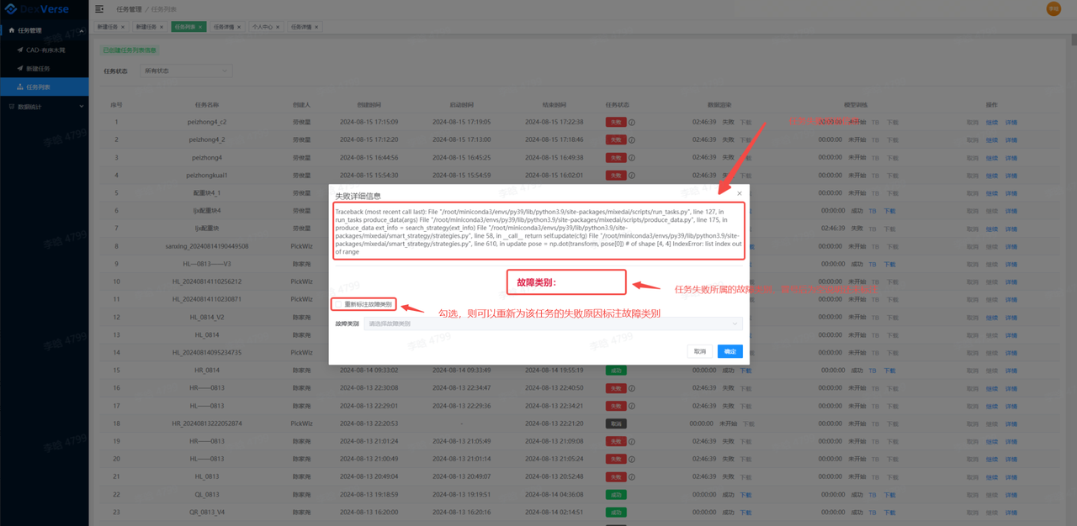Check the 重新标注故障类别 checkbox
The width and height of the screenshot is (1077, 526).
pos(337,304)
